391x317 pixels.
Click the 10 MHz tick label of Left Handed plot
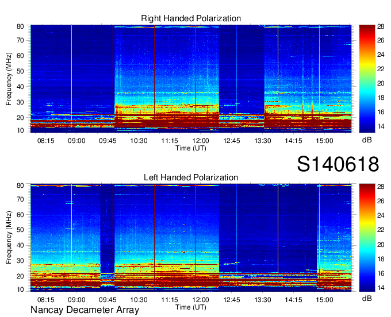tap(20, 289)
